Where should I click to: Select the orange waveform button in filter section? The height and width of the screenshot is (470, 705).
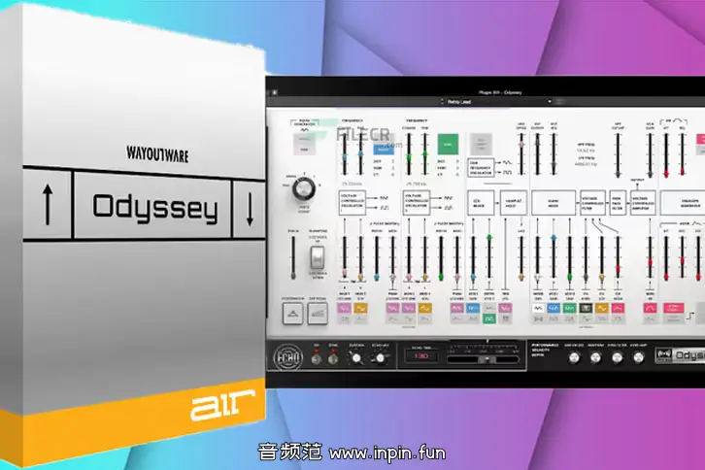pyautogui.click(x=602, y=309)
